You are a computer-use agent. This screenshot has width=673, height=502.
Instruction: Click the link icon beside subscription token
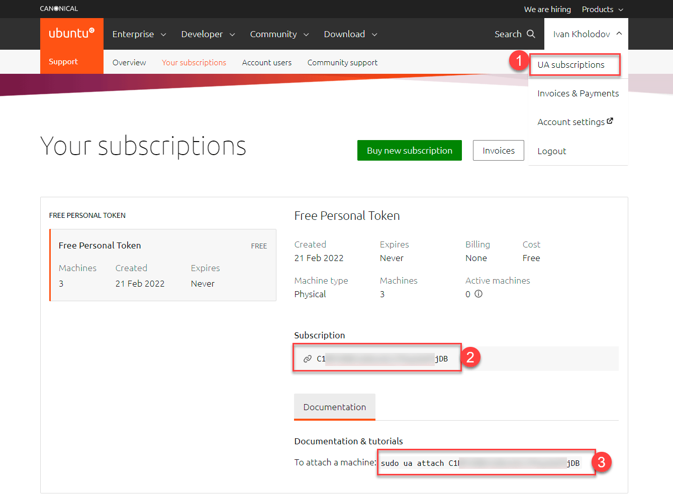tap(307, 359)
